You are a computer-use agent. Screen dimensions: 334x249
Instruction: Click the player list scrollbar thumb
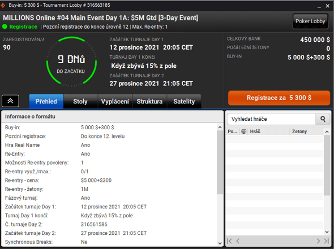(x=327, y=165)
